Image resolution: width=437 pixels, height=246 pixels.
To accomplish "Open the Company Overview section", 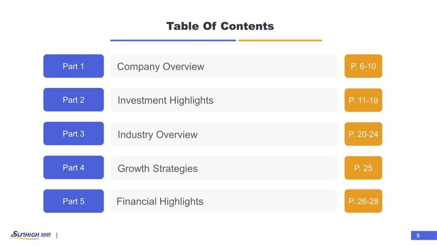I will coord(224,66).
